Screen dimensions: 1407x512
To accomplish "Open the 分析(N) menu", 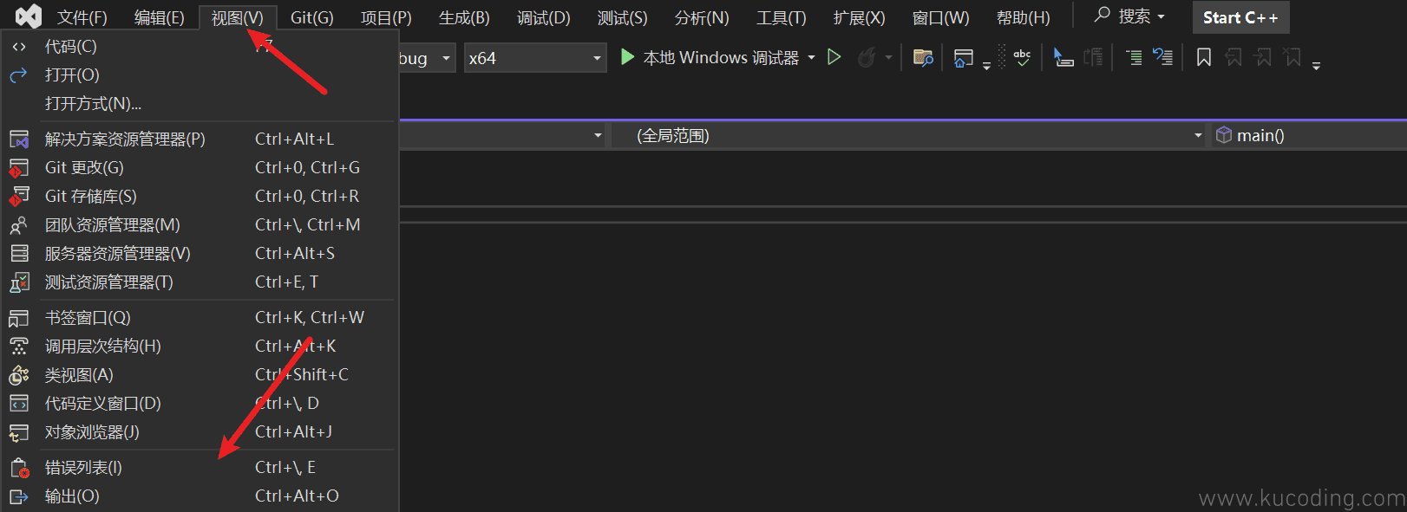I will (x=702, y=18).
